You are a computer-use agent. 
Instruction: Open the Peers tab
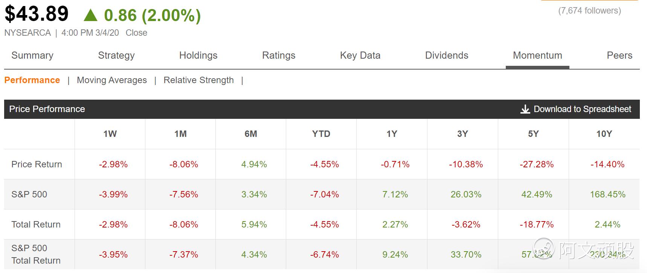coord(620,55)
